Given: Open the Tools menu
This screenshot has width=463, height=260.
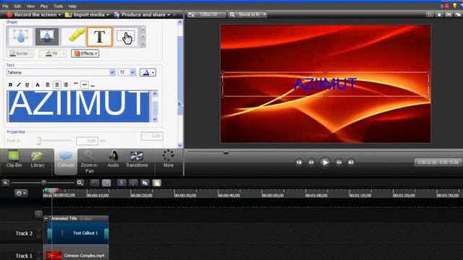Looking at the screenshot, I should [58, 6].
